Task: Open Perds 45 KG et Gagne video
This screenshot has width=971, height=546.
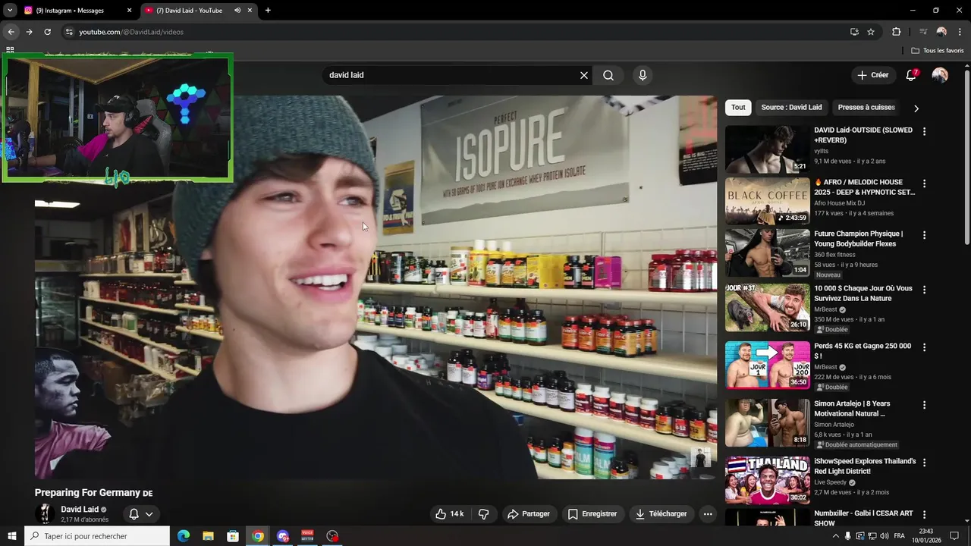Action: tap(767, 365)
